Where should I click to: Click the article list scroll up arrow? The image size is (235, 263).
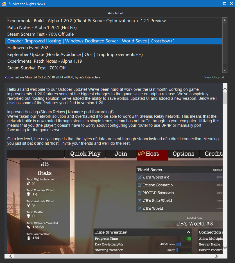[x=225, y=20]
